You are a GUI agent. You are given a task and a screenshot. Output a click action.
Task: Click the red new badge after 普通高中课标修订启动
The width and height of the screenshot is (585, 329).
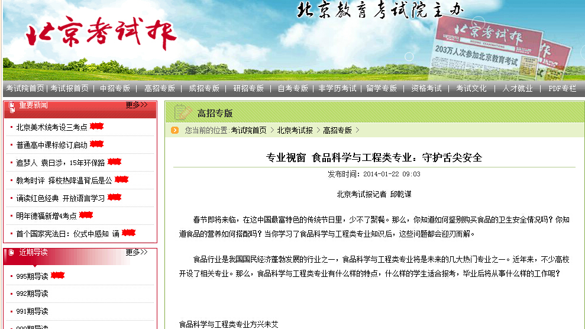click(x=96, y=144)
